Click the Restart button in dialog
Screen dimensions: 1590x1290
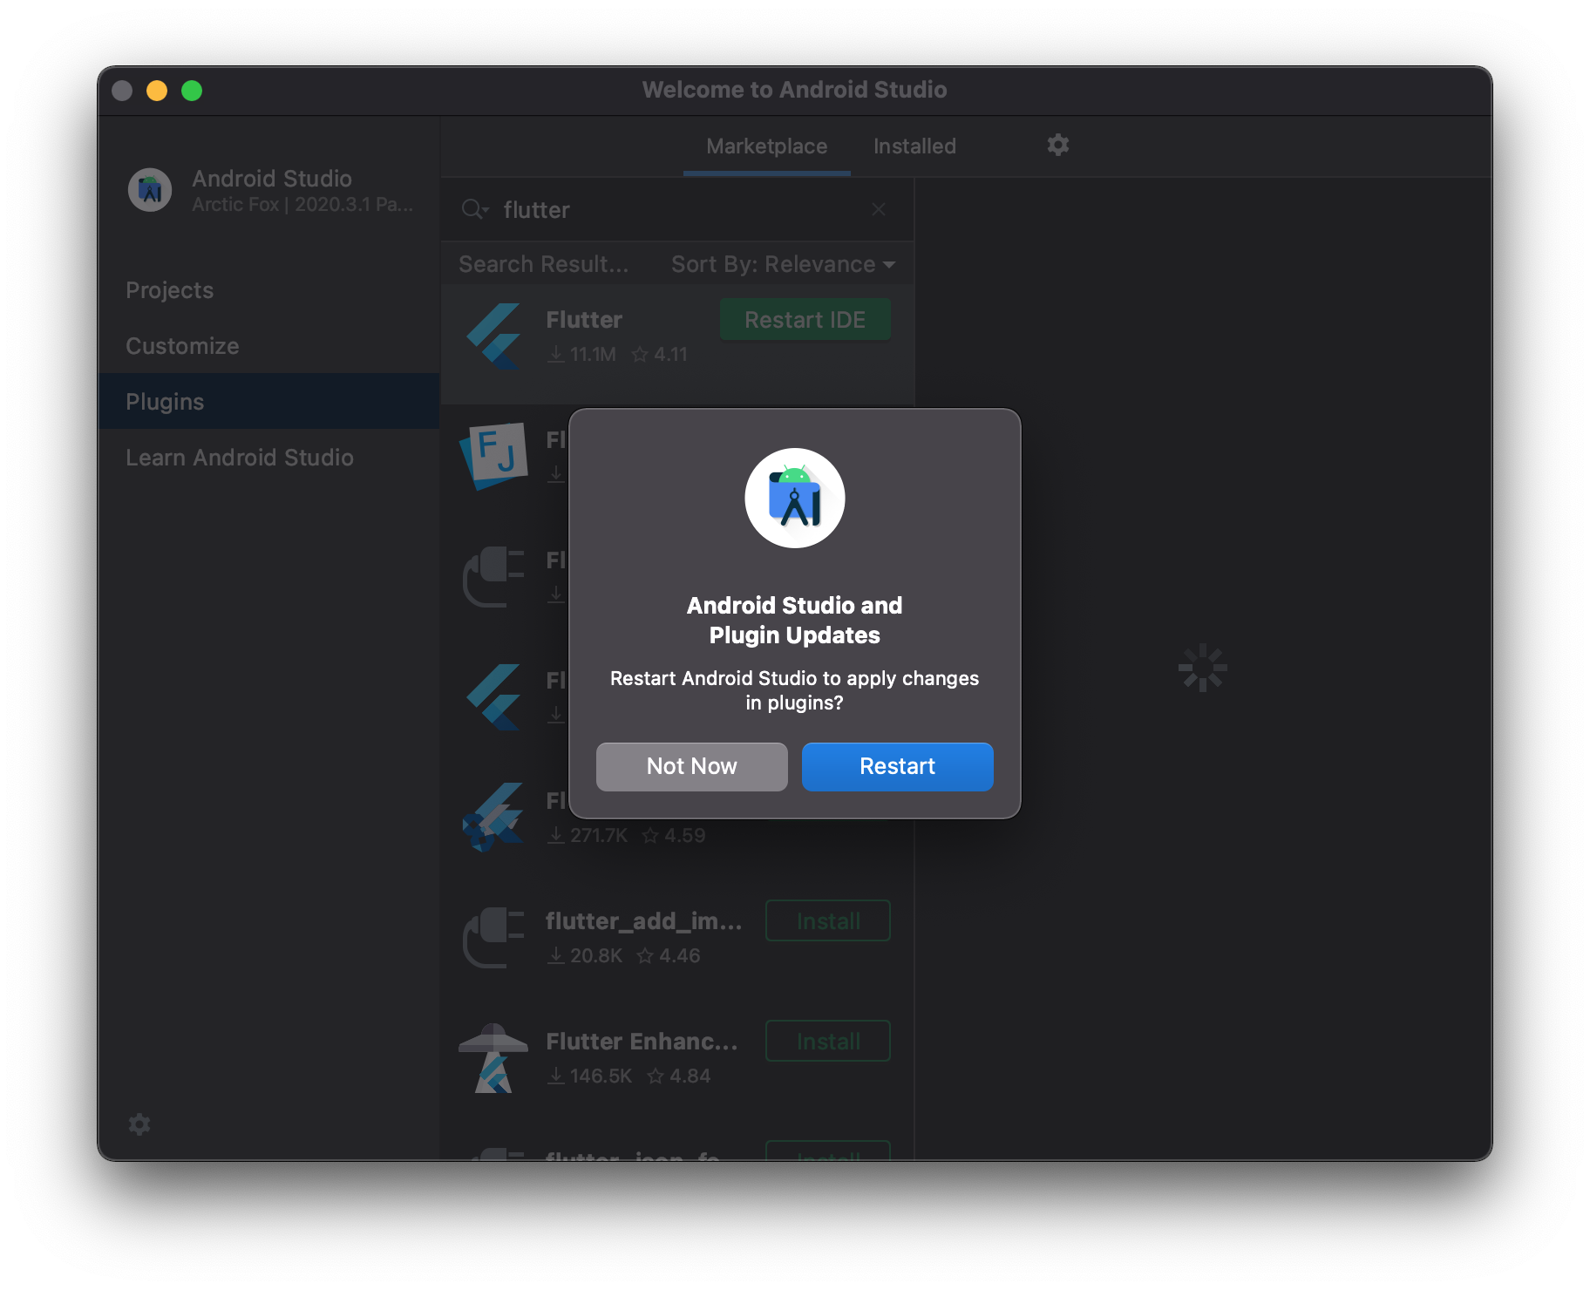pyautogui.click(x=897, y=766)
